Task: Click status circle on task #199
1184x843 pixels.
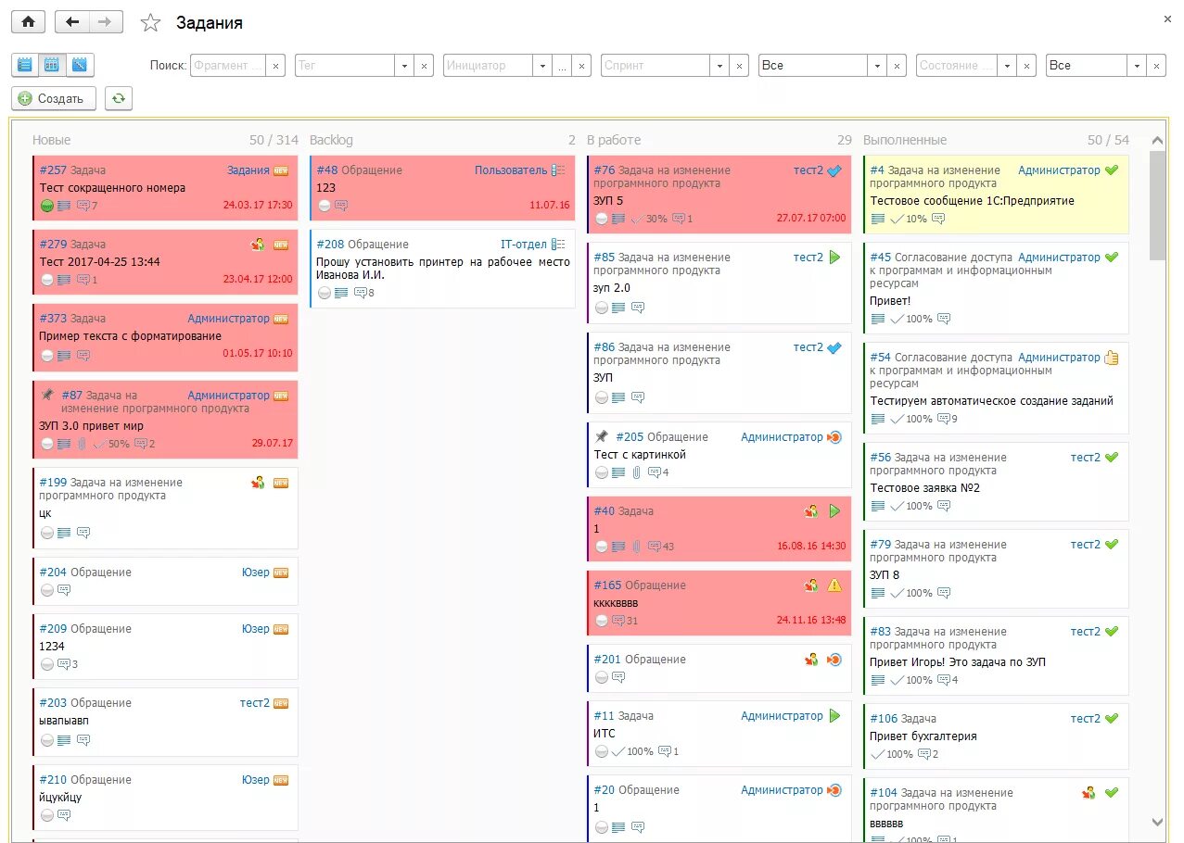Action: click(x=47, y=533)
